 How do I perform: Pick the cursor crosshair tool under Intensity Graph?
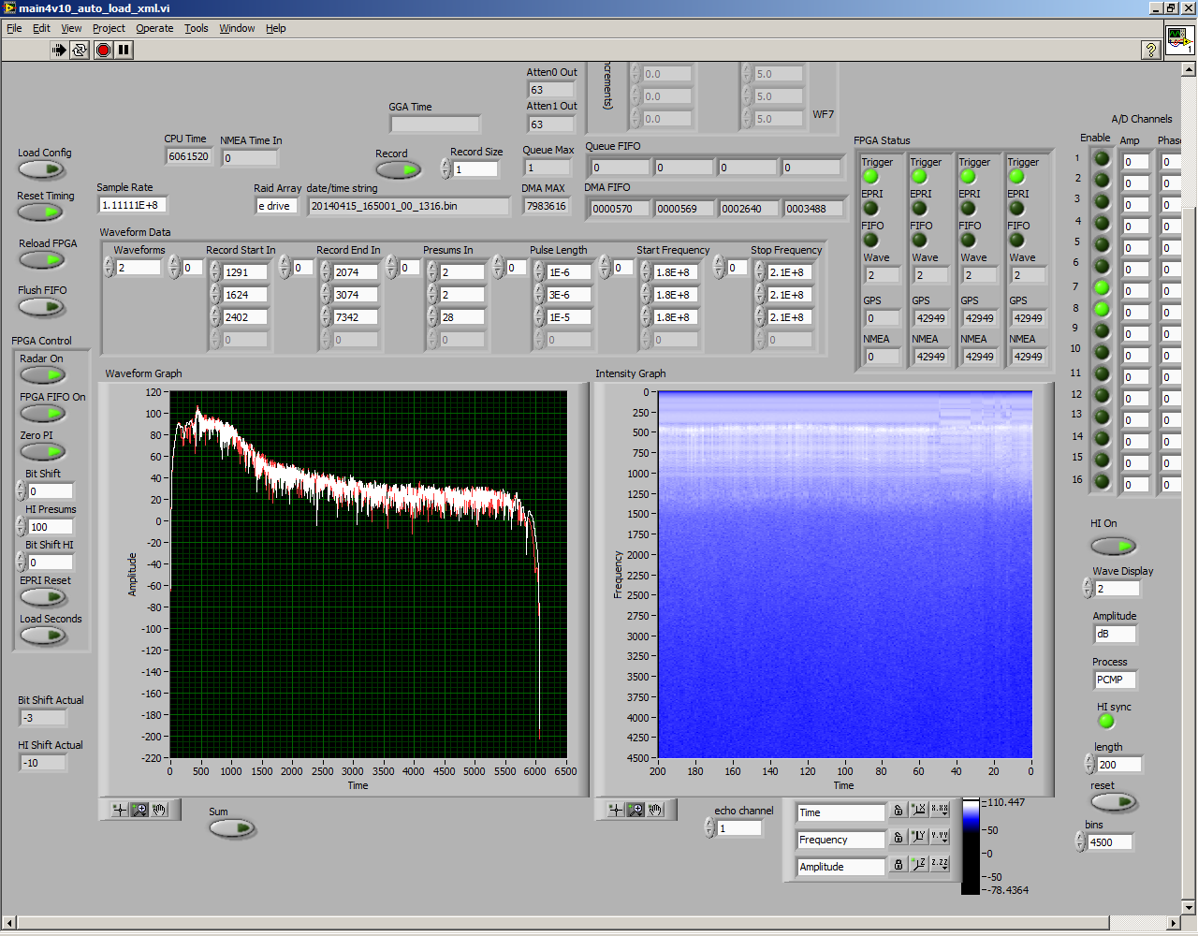[615, 810]
